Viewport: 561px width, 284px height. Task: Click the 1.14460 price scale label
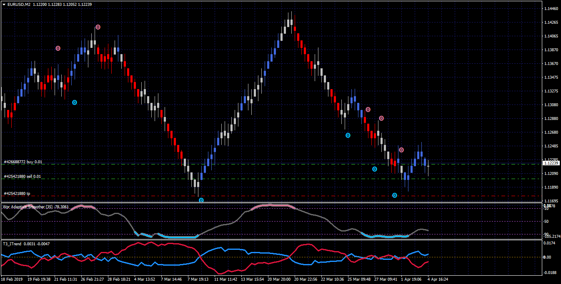point(551,8)
